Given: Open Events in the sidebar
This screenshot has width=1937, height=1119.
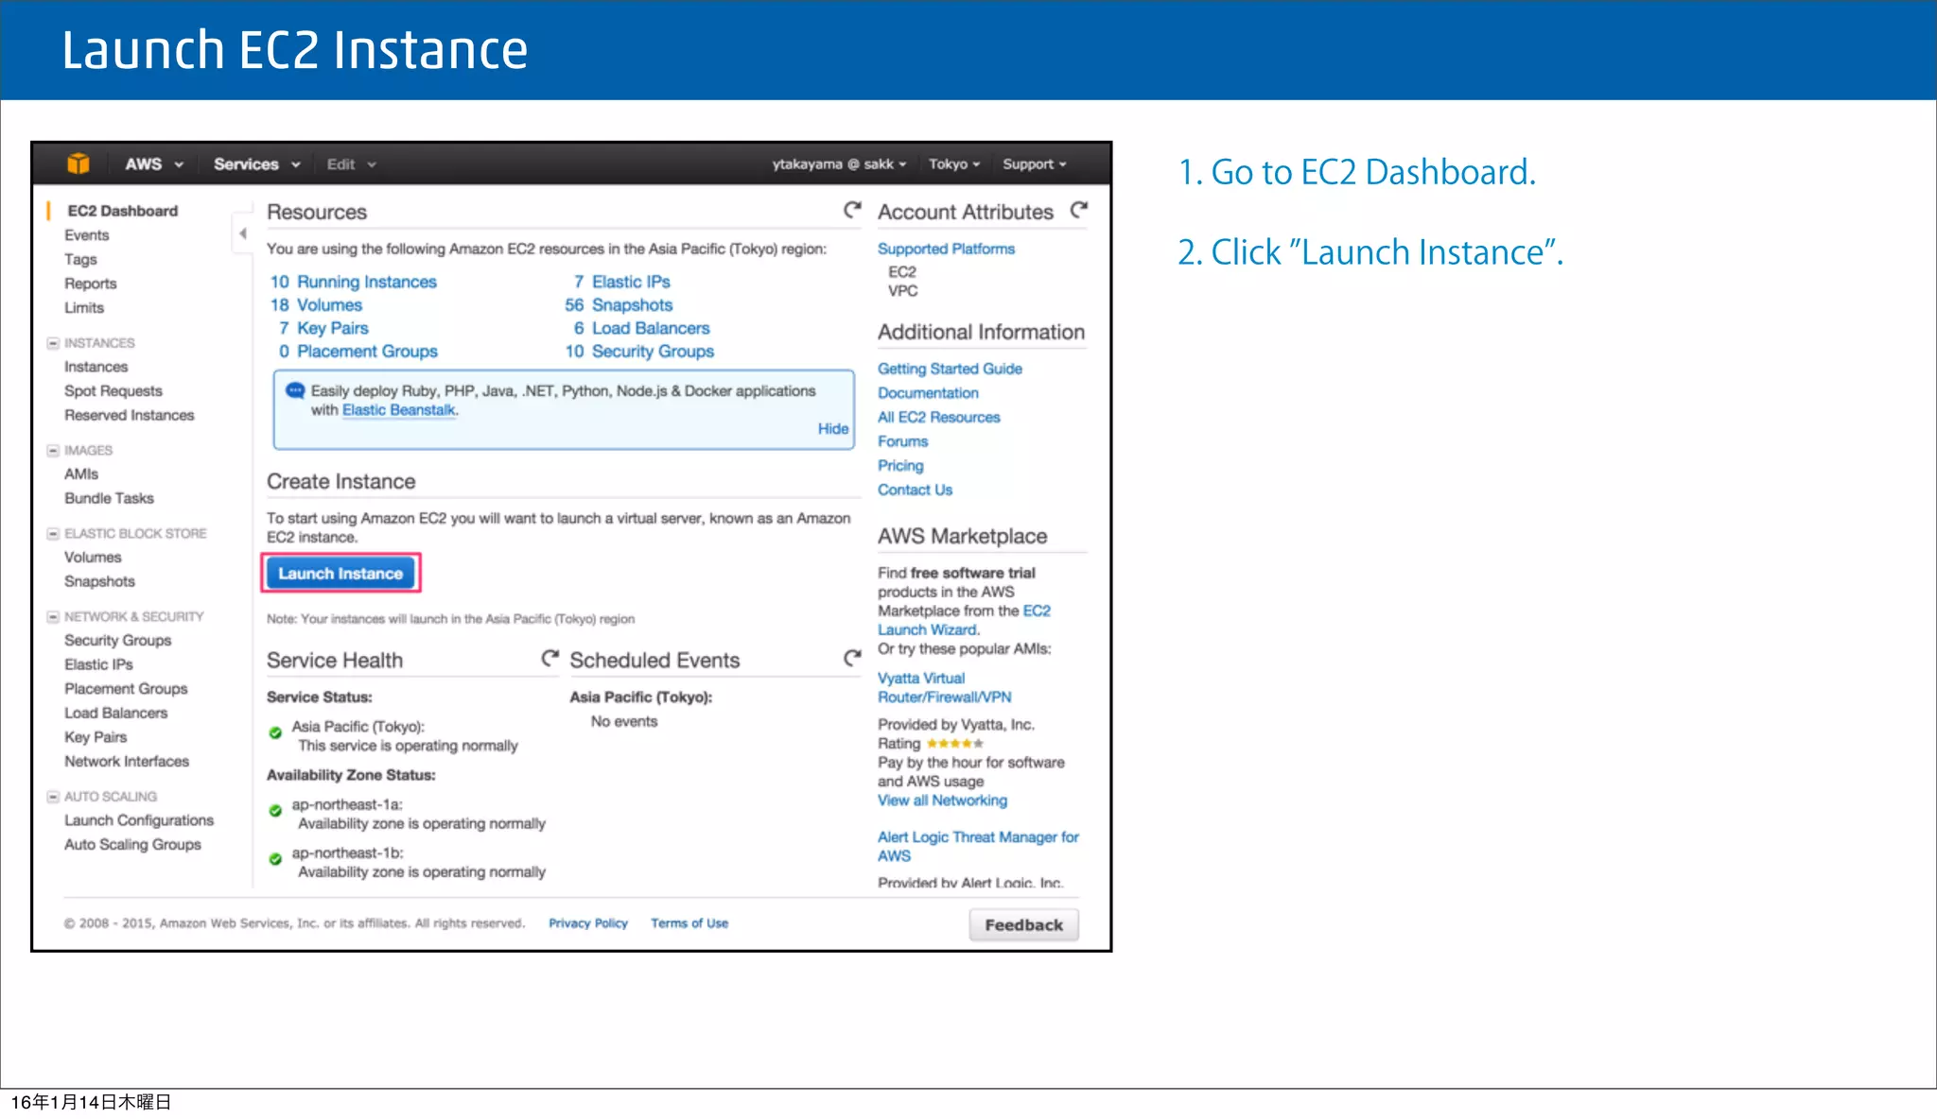Looking at the screenshot, I should coord(86,235).
